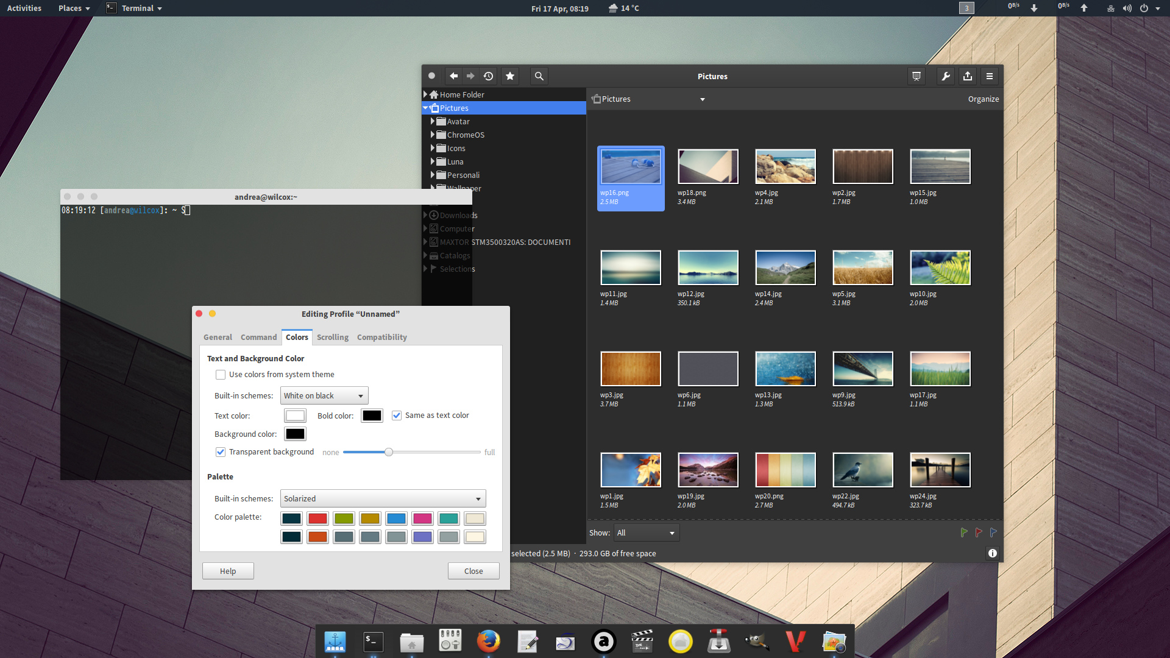Click the red flag filter icon

[979, 532]
